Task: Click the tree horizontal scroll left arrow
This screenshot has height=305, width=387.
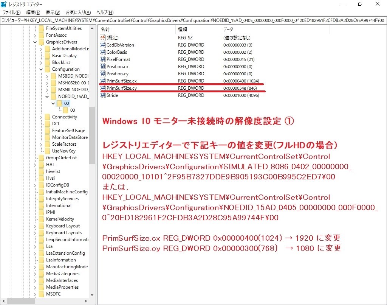Action: pos(4,301)
